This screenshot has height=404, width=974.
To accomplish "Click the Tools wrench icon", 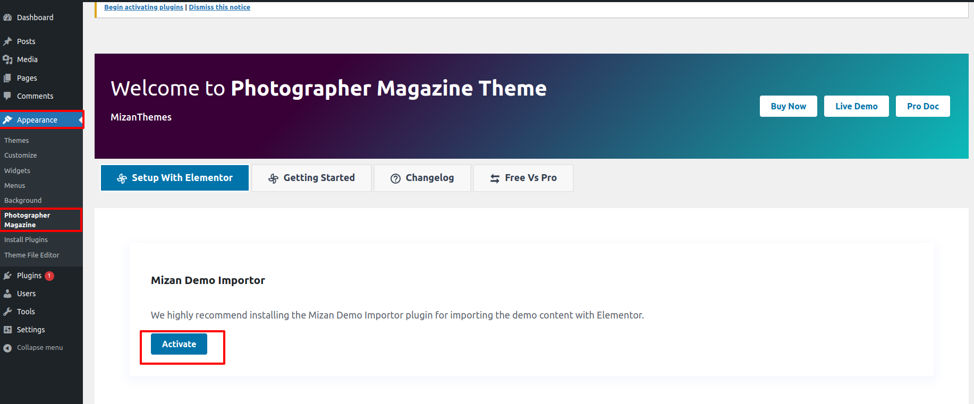I will click(x=7, y=312).
